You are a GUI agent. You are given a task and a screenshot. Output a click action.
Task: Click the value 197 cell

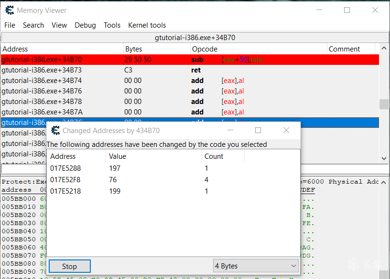(x=115, y=168)
